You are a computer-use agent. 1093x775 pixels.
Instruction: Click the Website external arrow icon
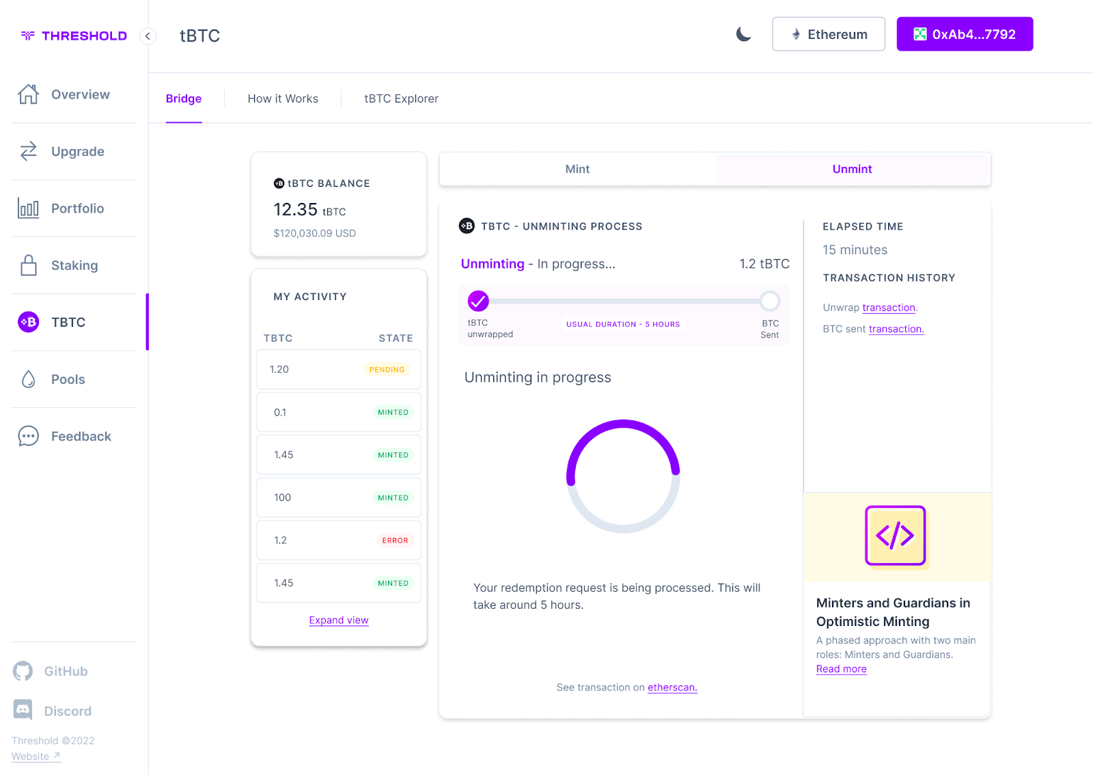click(57, 756)
